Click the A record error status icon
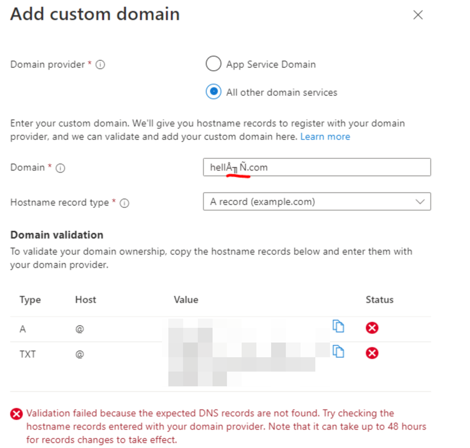The width and height of the screenshot is (470, 448). (x=372, y=328)
